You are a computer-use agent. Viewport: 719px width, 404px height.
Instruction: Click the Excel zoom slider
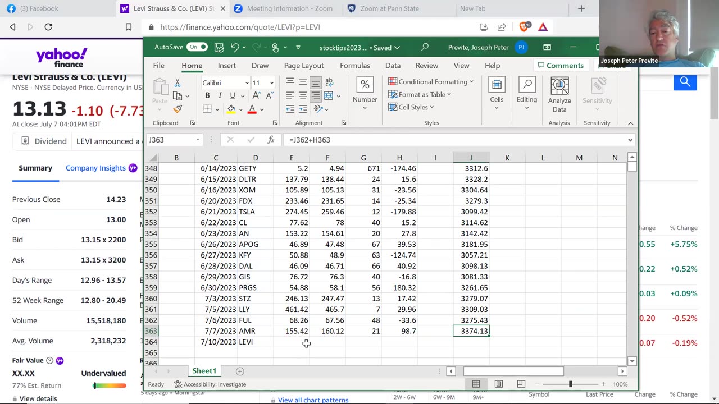point(570,384)
